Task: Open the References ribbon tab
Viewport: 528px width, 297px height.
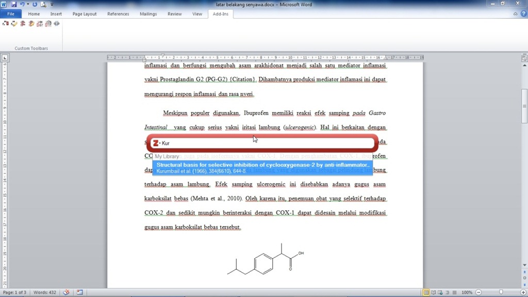Action: pos(118,14)
